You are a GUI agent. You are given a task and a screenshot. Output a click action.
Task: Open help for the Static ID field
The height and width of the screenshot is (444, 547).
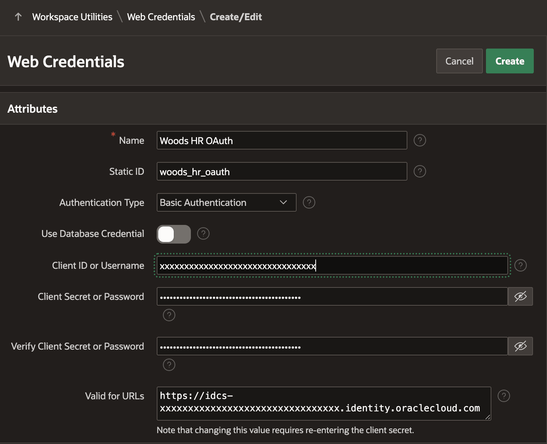pos(419,171)
